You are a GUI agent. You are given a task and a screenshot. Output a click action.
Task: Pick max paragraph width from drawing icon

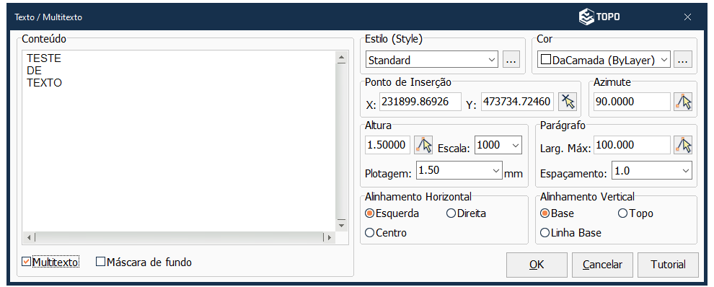683,145
